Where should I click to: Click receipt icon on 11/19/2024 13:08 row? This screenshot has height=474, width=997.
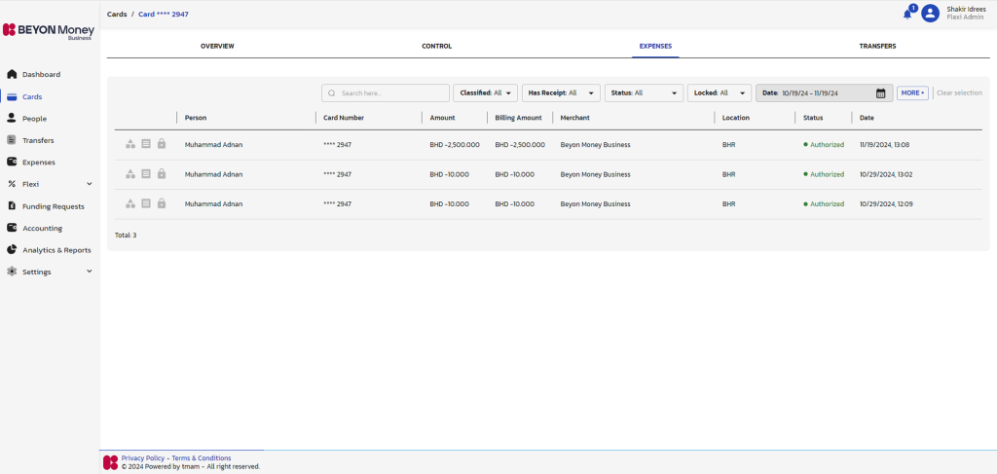tap(146, 144)
